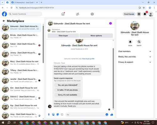157x125 pixels.
Task: Open the Windows notification center
Action: pyautogui.click(x=153, y=122)
